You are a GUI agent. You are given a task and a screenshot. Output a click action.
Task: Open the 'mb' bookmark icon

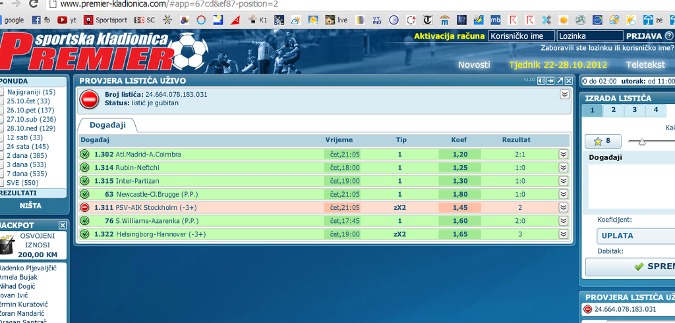point(496,20)
